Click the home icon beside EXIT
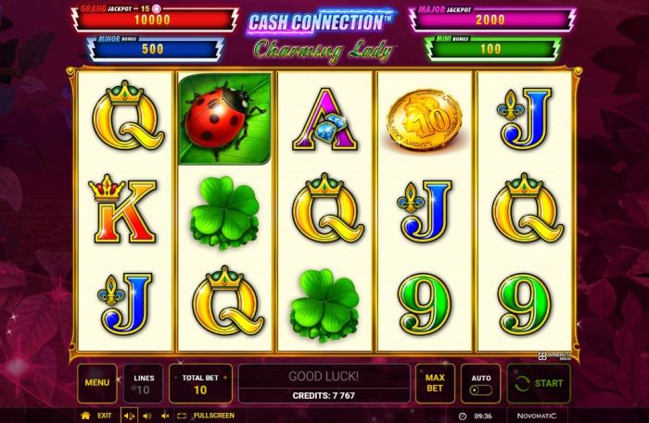 [x=85, y=416]
